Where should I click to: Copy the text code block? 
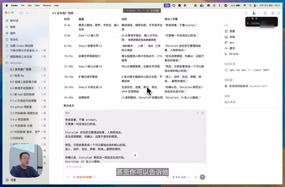coord(203,113)
